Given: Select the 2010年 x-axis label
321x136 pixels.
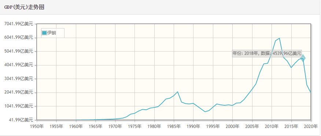Looking at the screenshot, I should coord(272,126).
